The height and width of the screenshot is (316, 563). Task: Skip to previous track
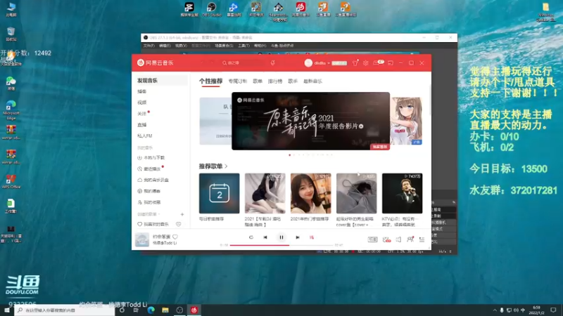click(x=265, y=237)
